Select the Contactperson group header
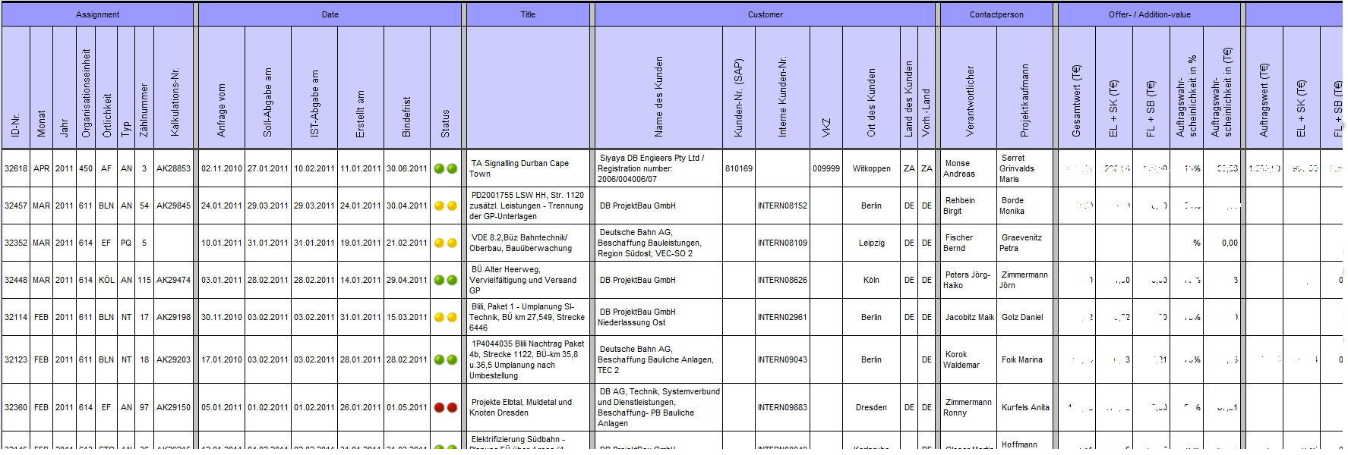This screenshot has height=455, width=1348. tap(996, 14)
